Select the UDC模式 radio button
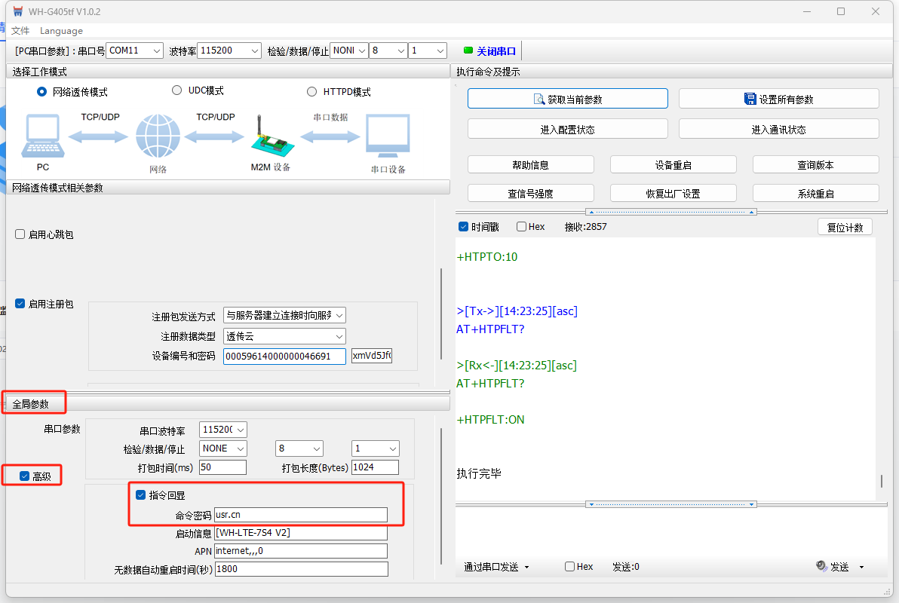The height and width of the screenshot is (603, 899). 177,90
